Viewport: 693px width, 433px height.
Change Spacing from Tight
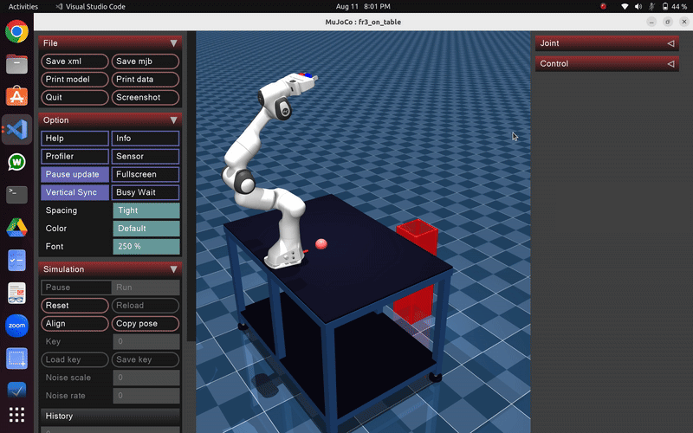pyautogui.click(x=146, y=210)
